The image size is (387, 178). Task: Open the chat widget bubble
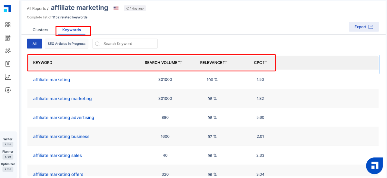click(x=374, y=166)
